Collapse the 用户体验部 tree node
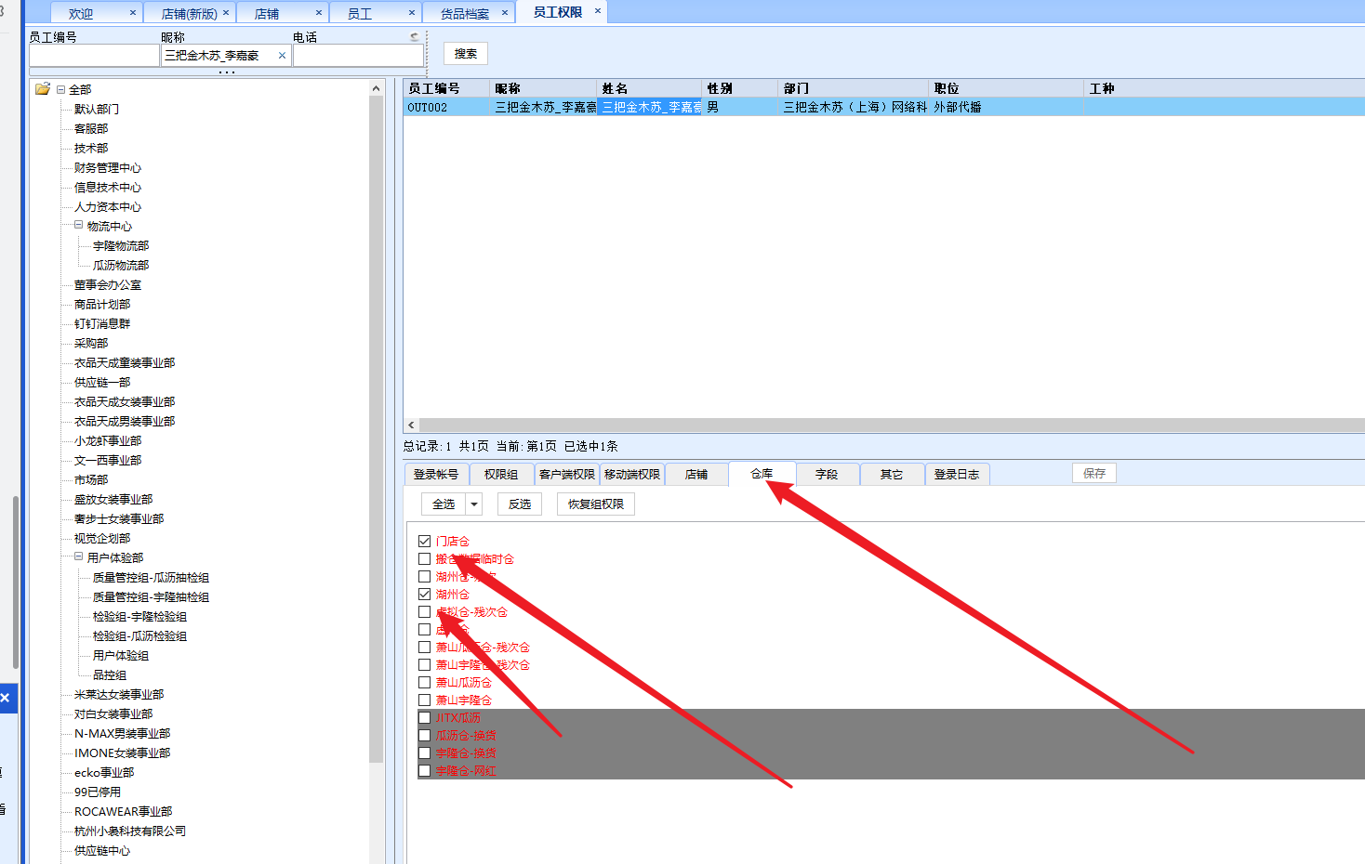 click(x=79, y=556)
